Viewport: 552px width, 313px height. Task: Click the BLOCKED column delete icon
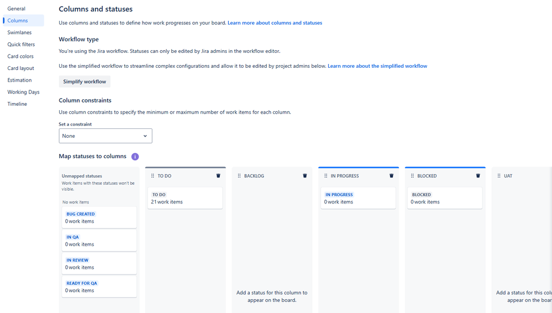click(x=478, y=176)
